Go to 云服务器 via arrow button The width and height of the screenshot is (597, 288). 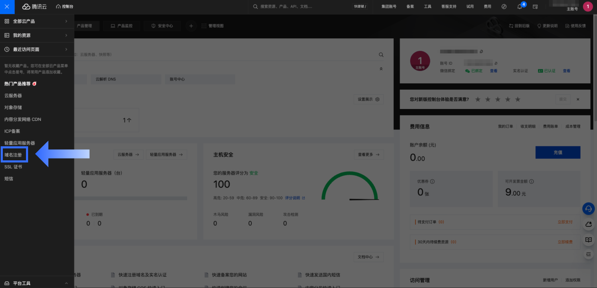click(128, 155)
